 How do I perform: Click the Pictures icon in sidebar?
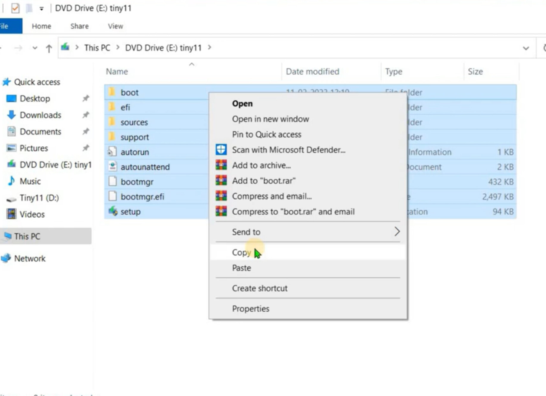click(11, 148)
